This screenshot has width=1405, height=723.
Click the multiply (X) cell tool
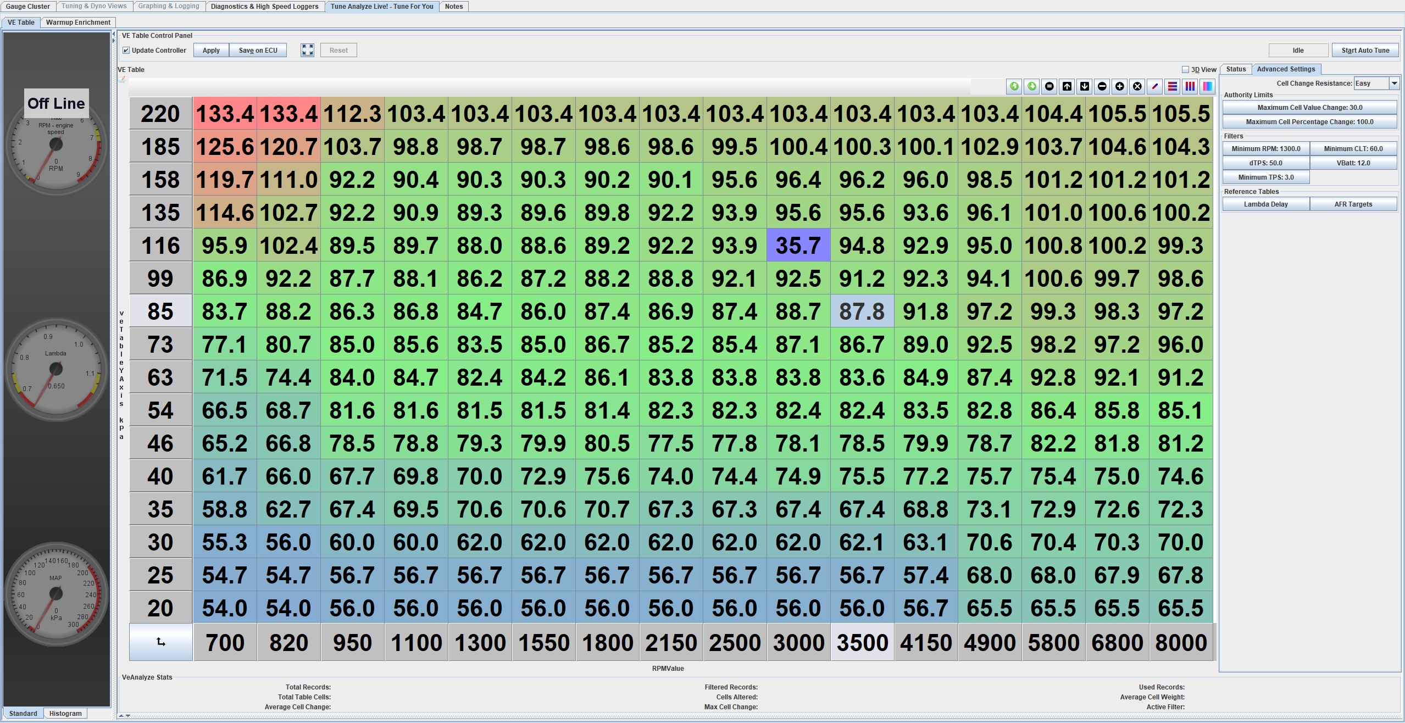(1137, 86)
